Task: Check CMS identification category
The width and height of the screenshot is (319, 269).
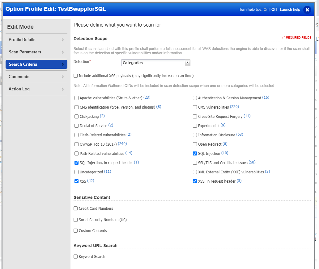Action: click(x=76, y=107)
